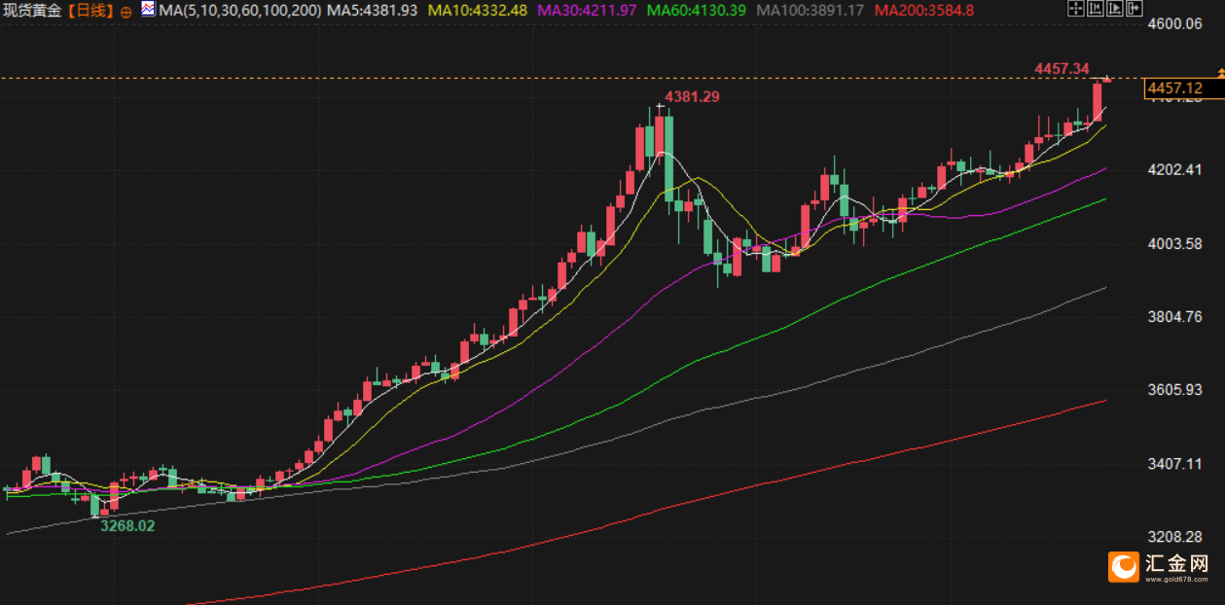Screen dimensions: 1225x605
Task: Click the 3208.28 price axis label
Action: click(x=1175, y=537)
